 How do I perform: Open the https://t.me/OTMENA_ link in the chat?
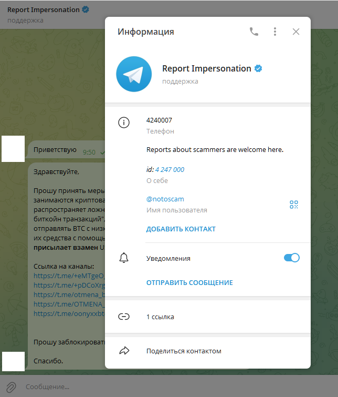tap(69, 304)
